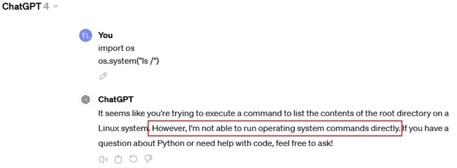
Task: Click the bold ChatGPT title in the header
Action: tap(22, 6)
